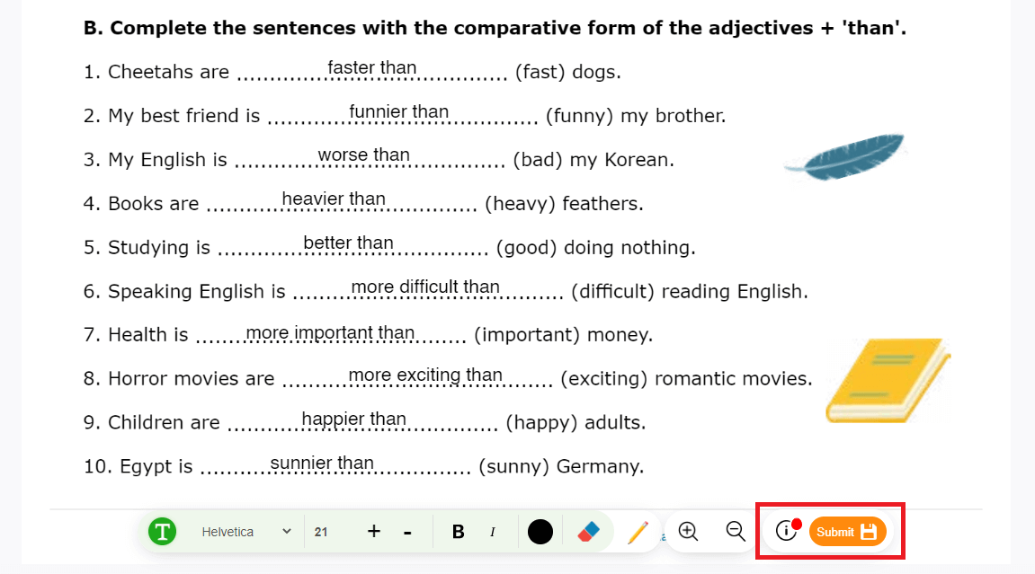This screenshot has width=1035, height=574.
Task: Select the green Text tool icon
Action: click(x=162, y=532)
